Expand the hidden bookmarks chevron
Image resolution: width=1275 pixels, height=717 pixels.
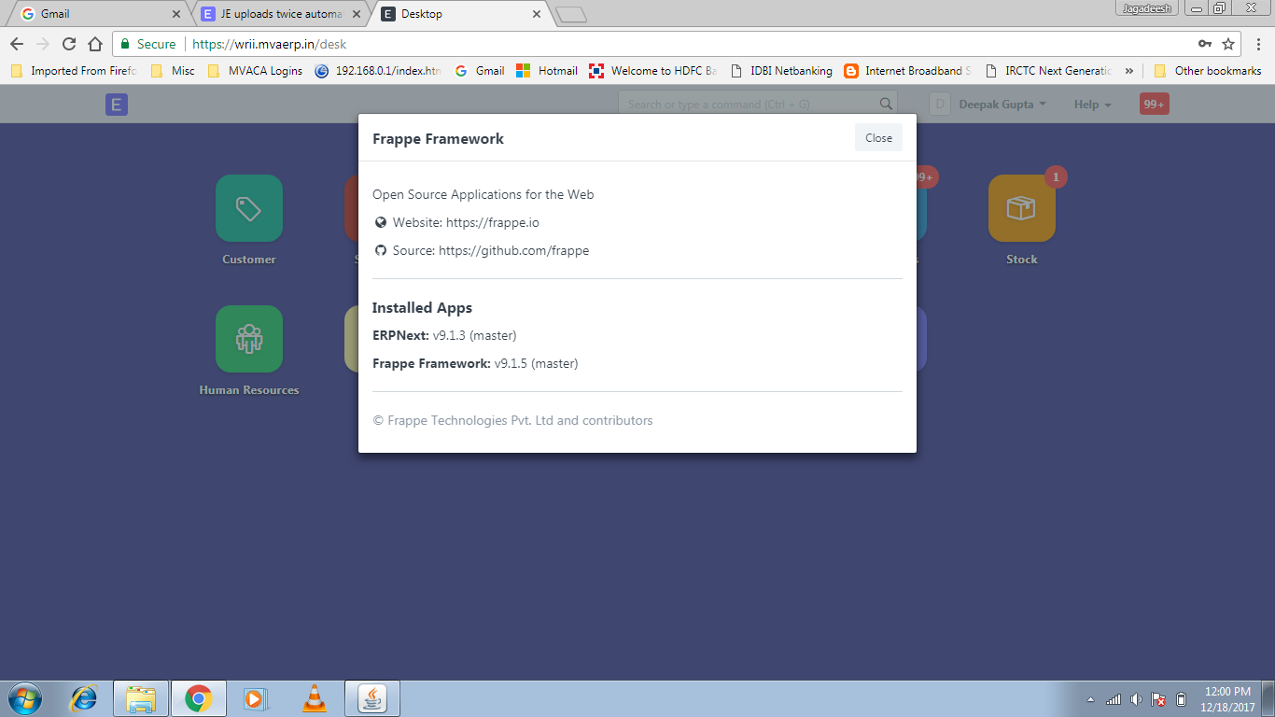coord(1129,70)
